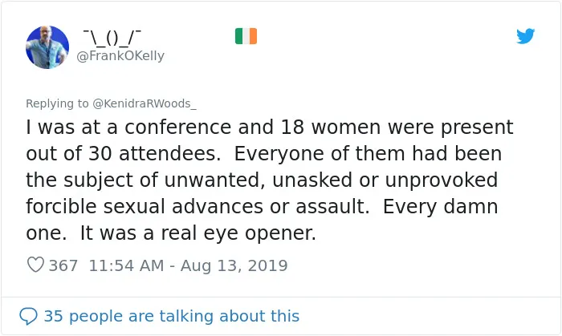Click the words 'Every damn' in the tweet
This screenshot has height=336, width=562.
click(x=441, y=206)
